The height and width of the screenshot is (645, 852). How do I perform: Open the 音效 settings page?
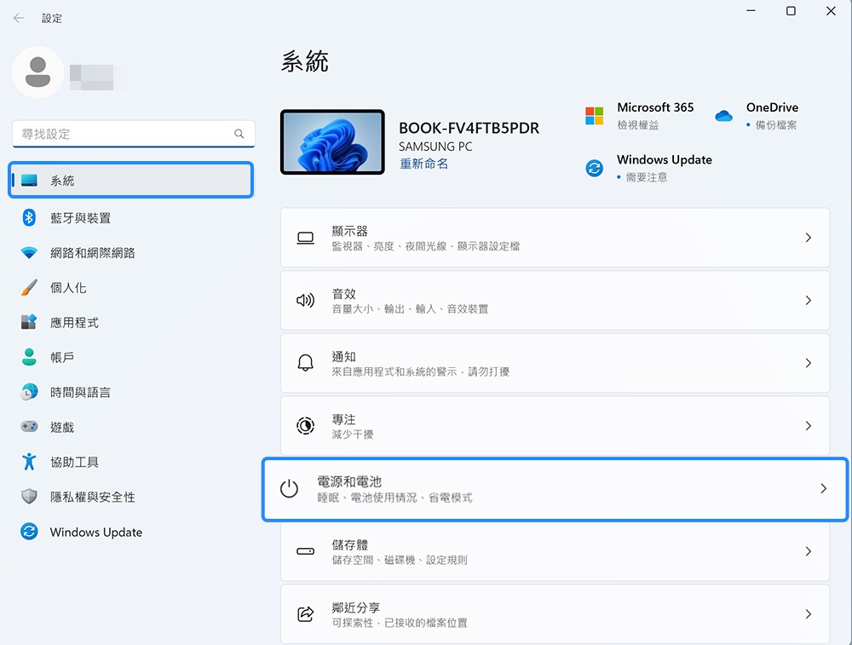tap(555, 301)
